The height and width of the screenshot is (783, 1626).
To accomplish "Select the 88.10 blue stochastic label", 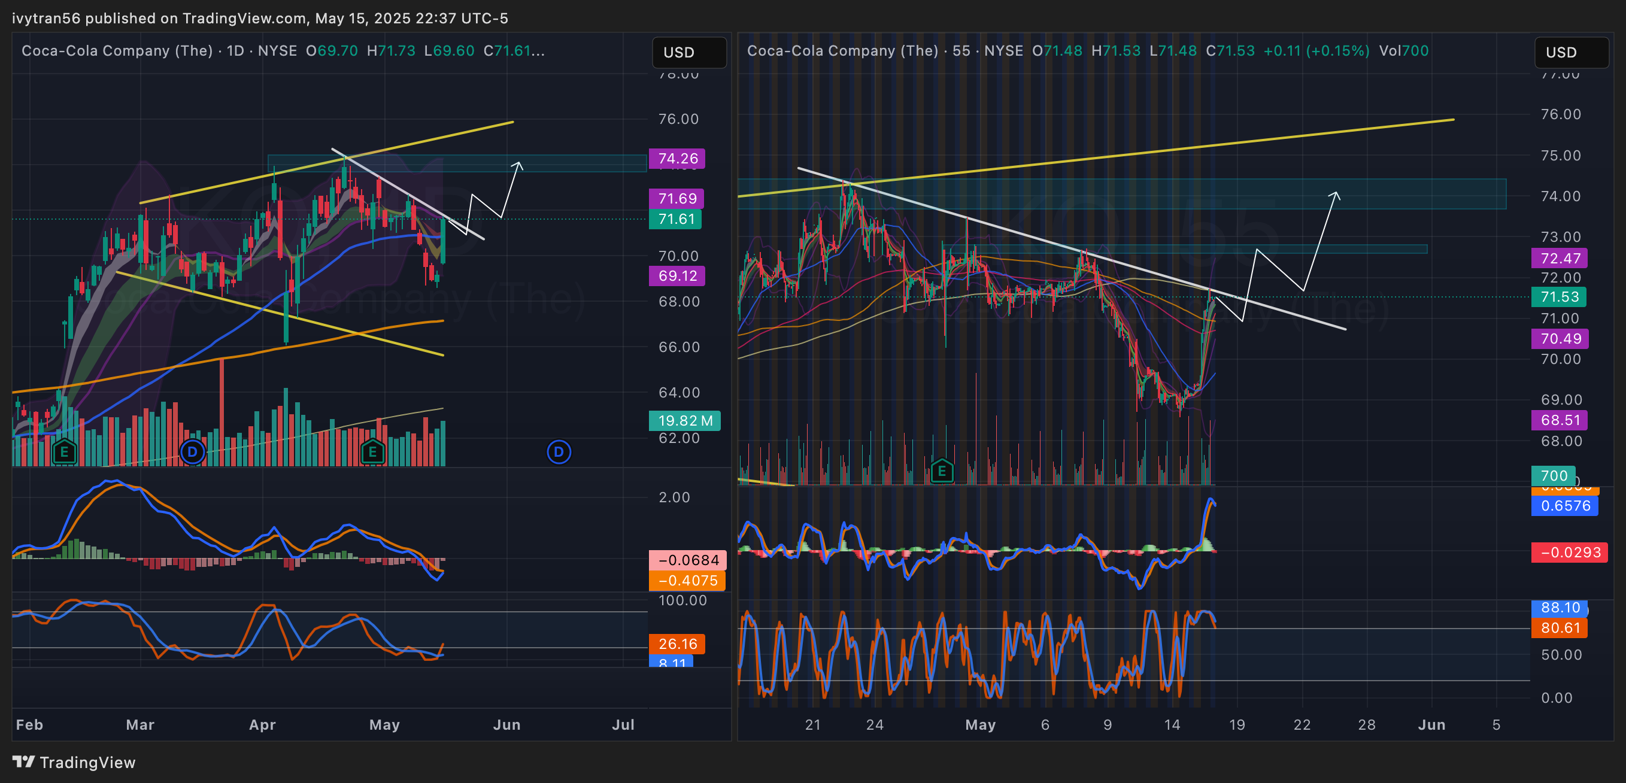I will point(1560,608).
